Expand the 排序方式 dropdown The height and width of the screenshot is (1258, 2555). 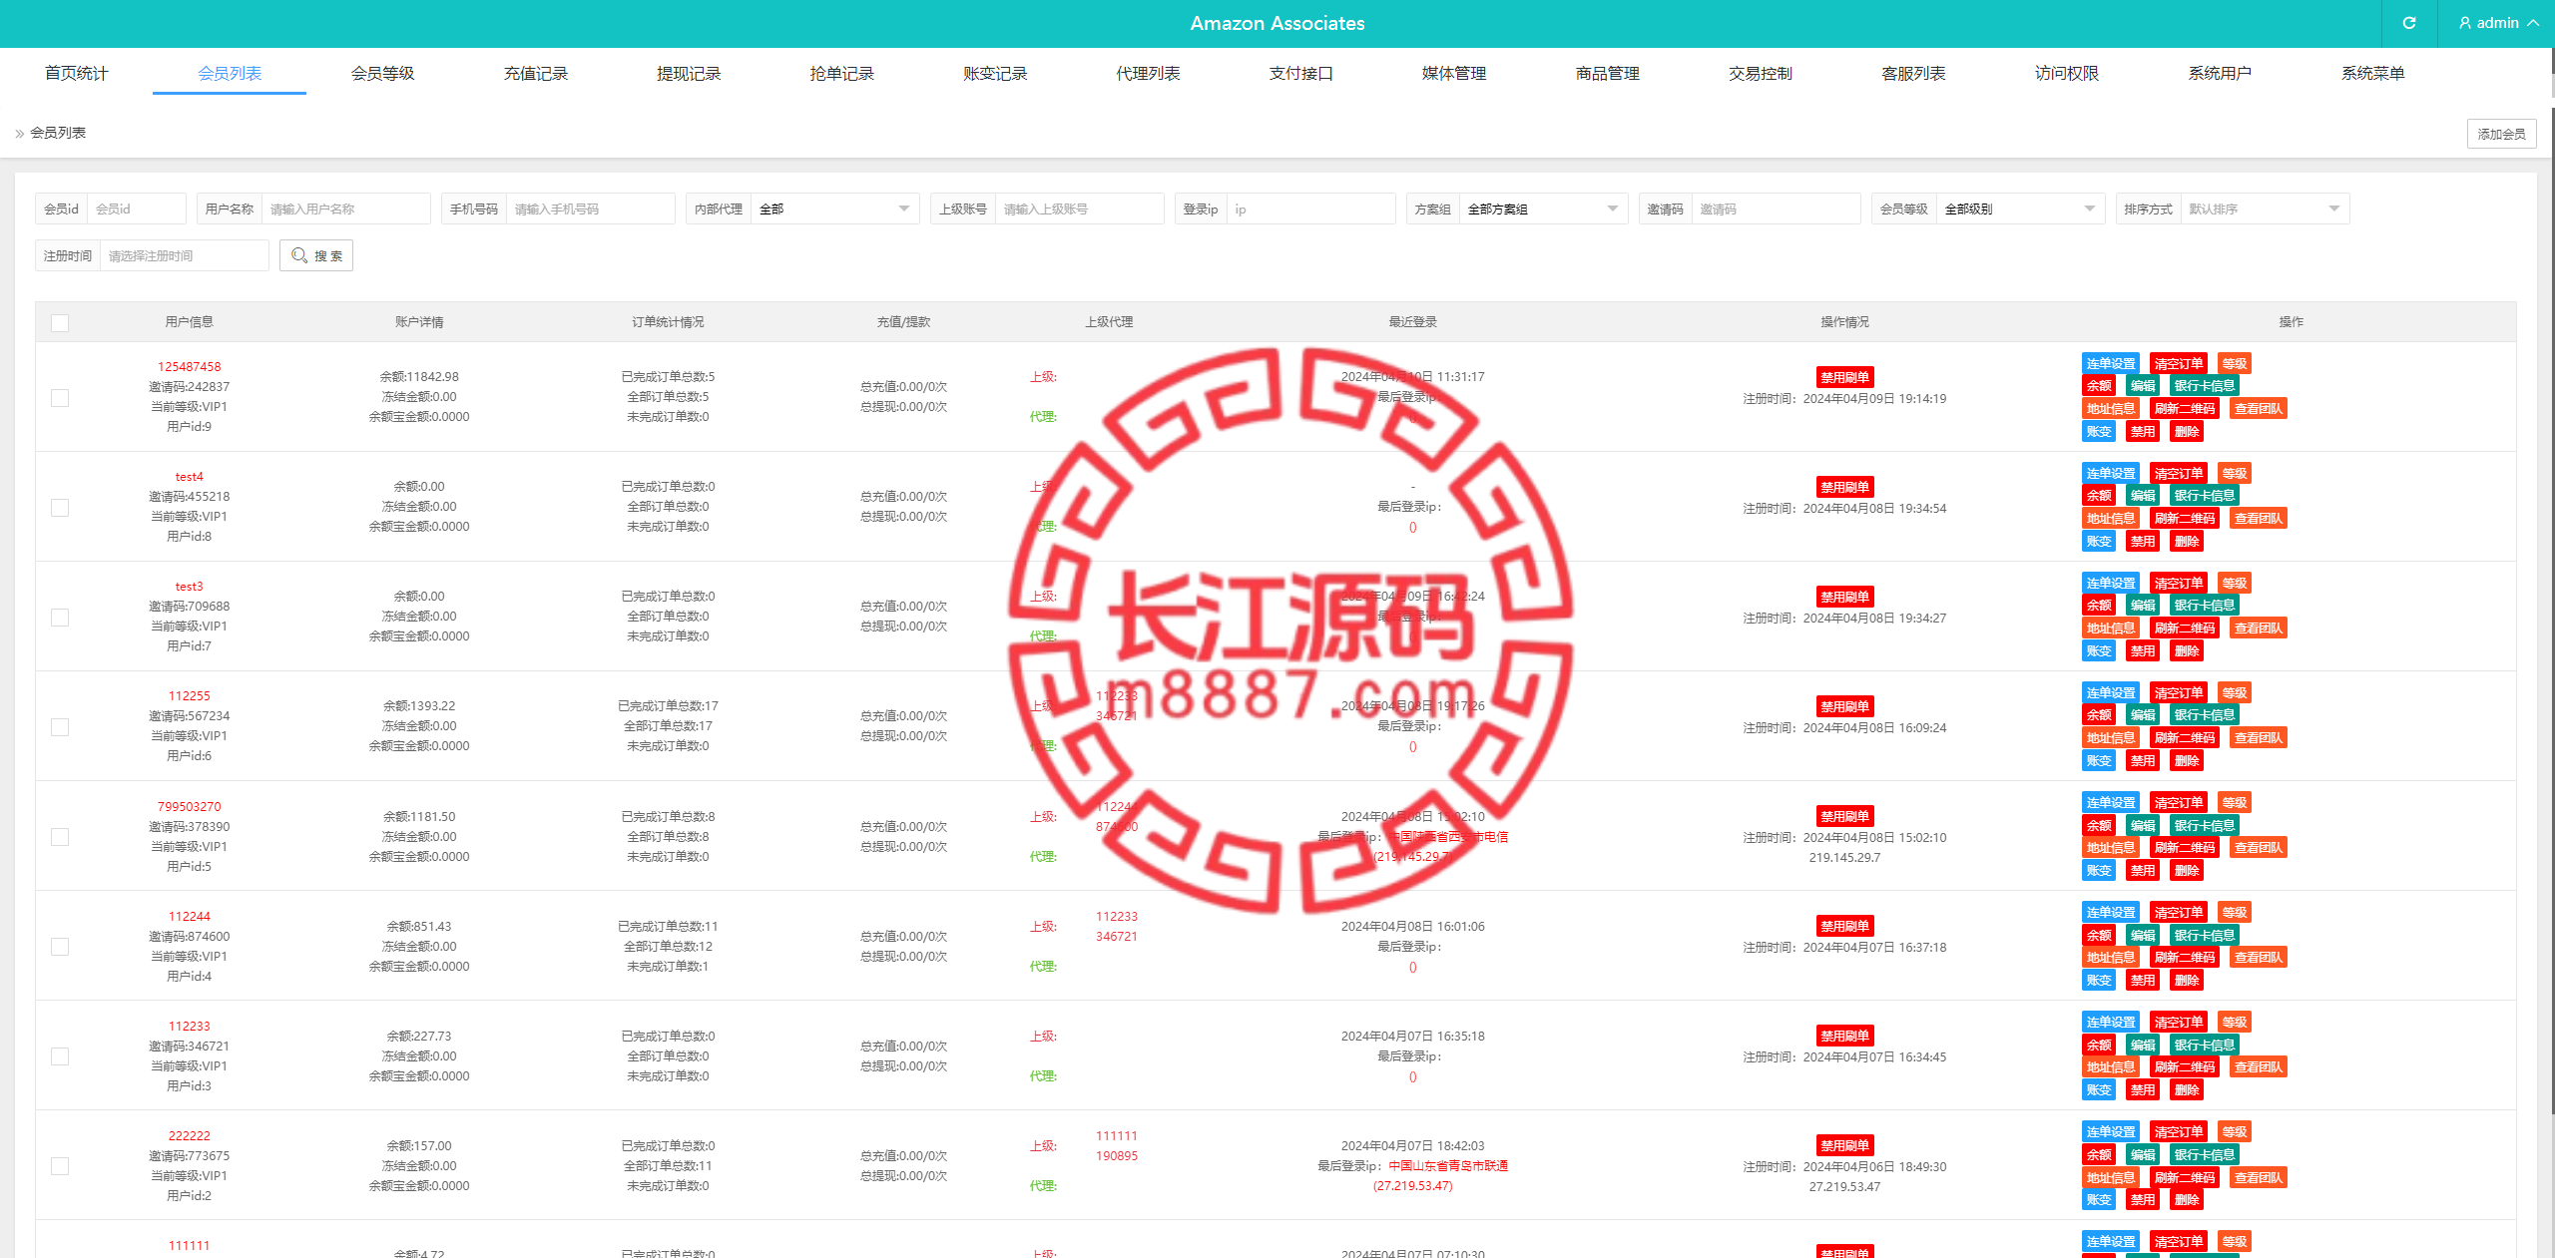point(2265,209)
